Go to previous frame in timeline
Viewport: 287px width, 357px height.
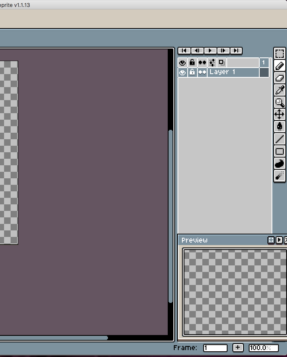pos(197,50)
